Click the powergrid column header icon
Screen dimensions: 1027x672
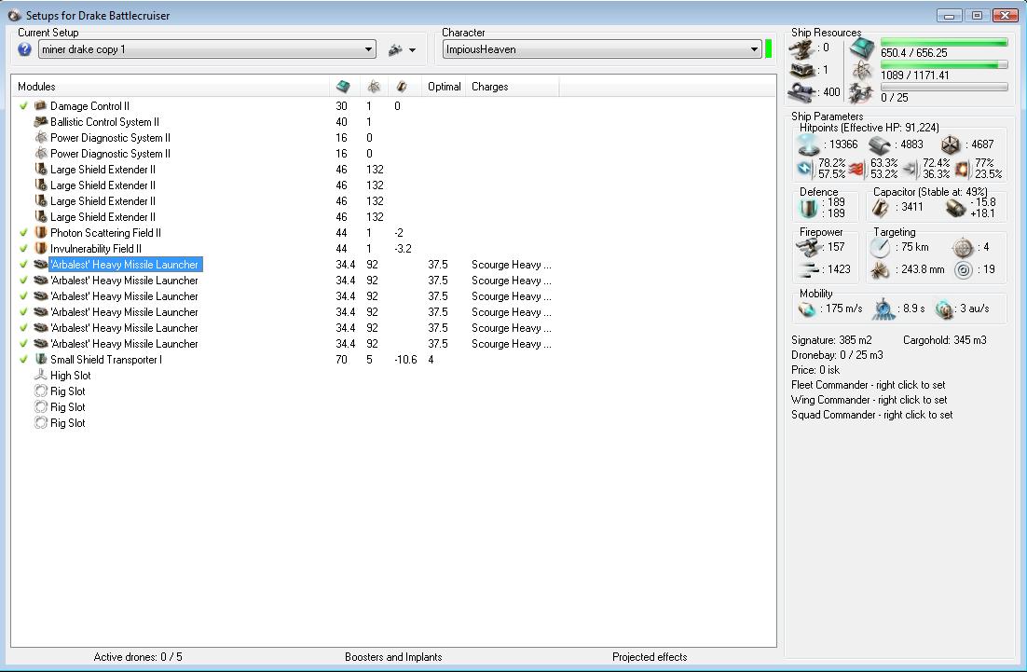(374, 87)
